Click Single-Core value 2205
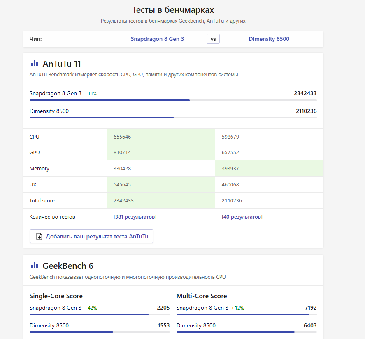This screenshot has width=365, height=339. (163, 308)
